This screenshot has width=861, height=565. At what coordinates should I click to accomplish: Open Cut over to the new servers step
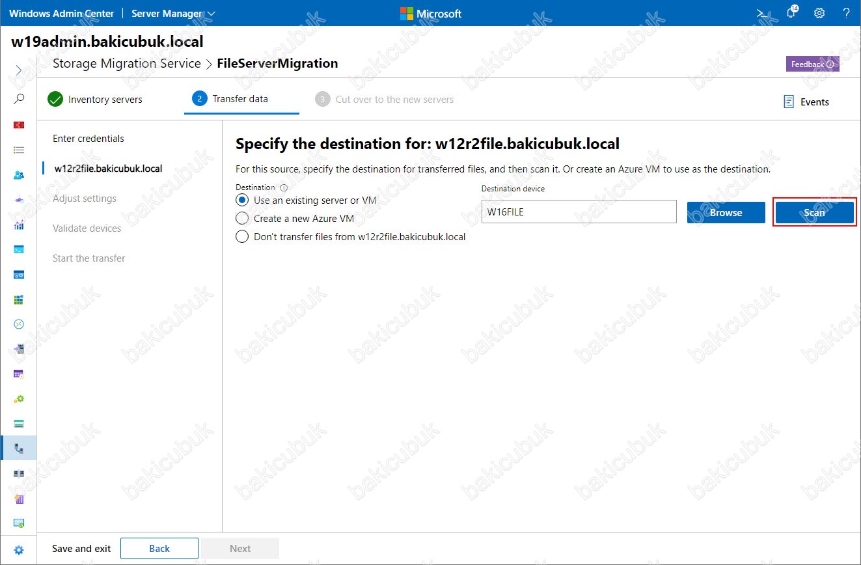click(x=385, y=100)
